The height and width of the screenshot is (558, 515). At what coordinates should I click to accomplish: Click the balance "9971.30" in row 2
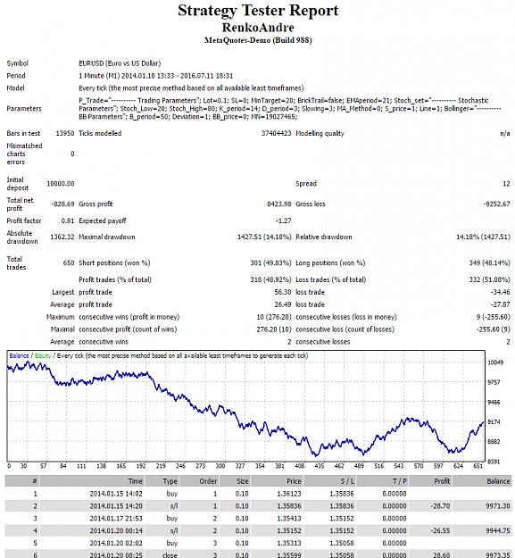point(498,506)
